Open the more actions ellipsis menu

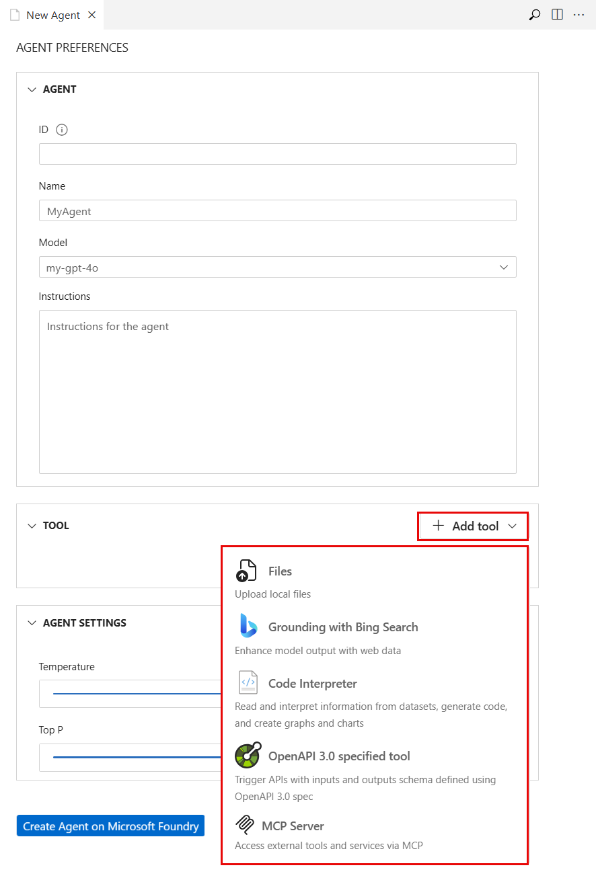tap(579, 15)
